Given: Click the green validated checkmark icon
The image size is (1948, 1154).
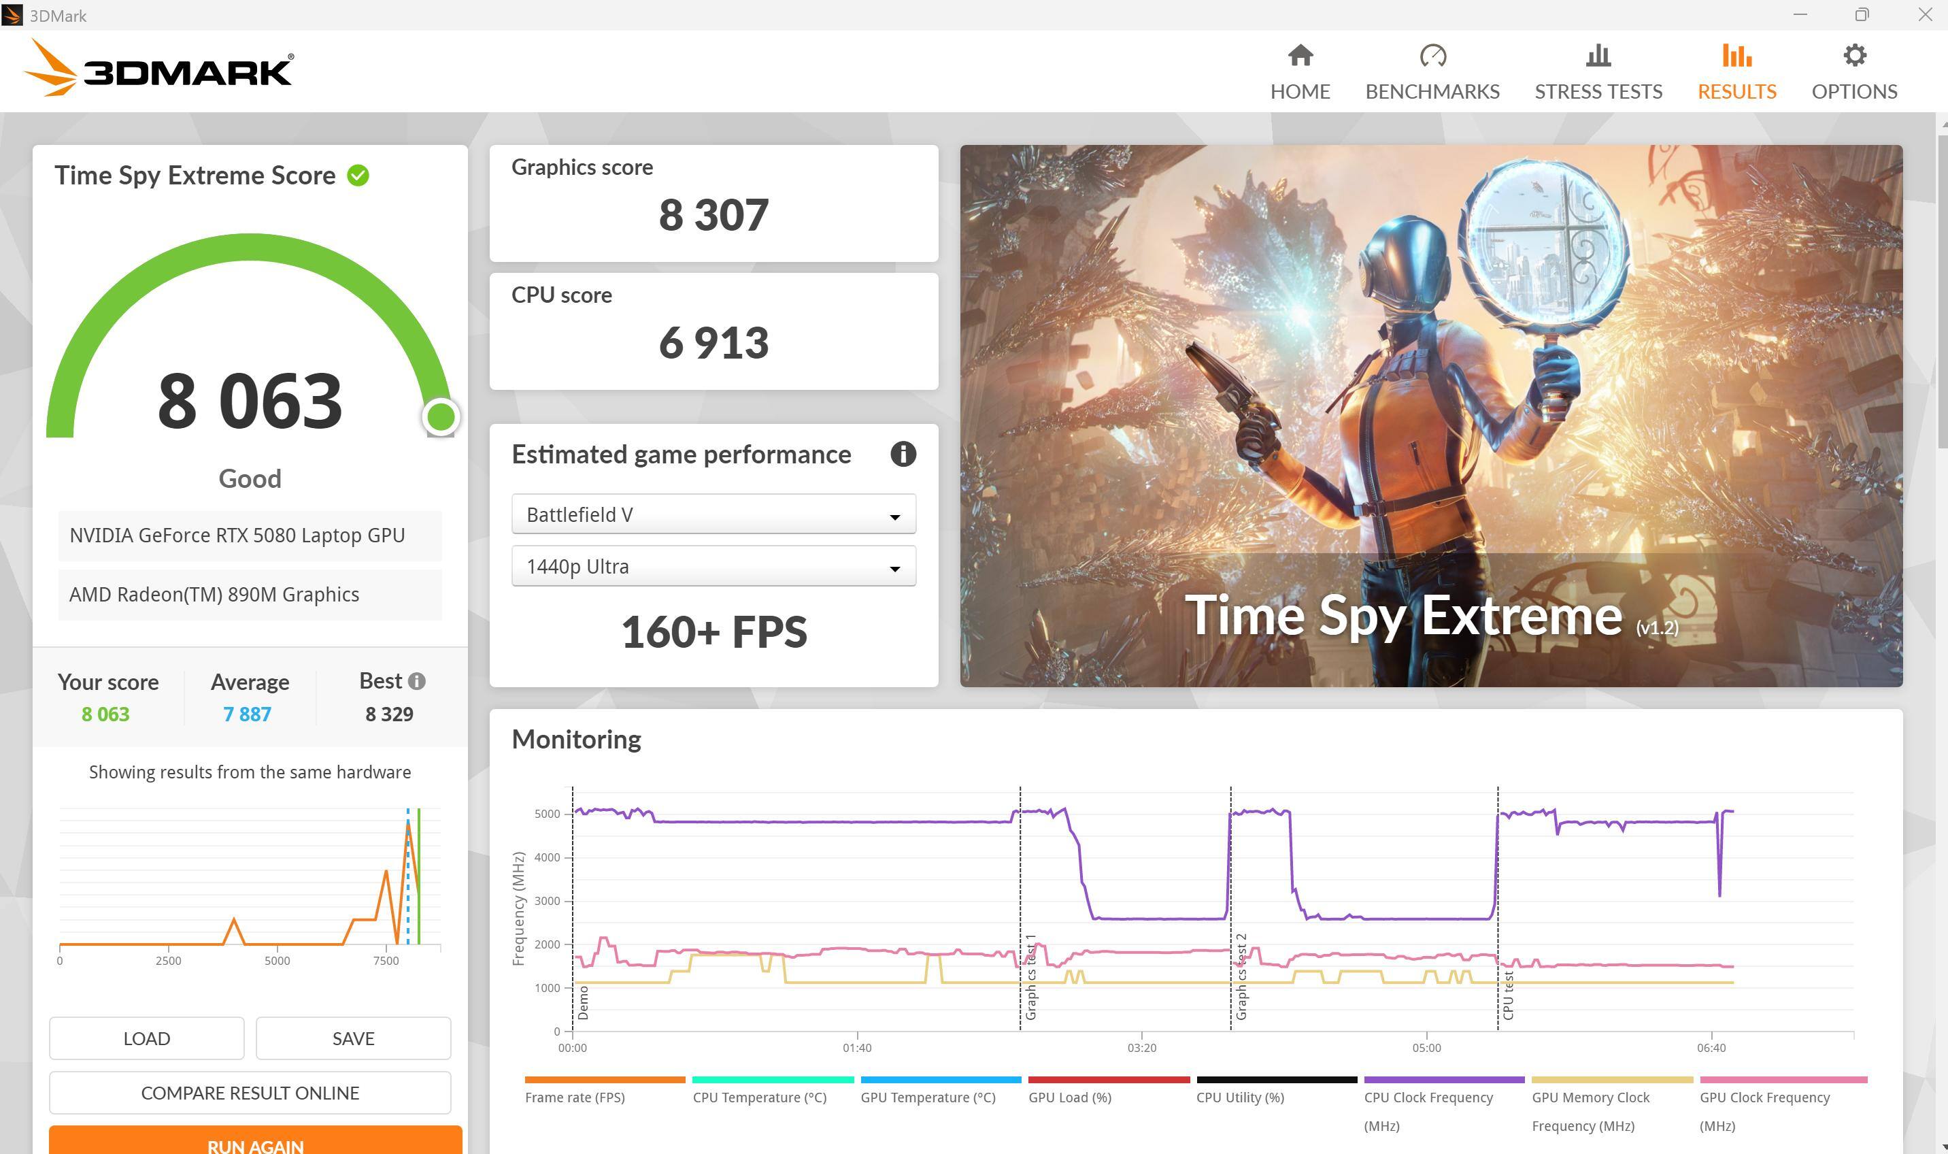Looking at the screenshot, I should (x=358, y=176).
